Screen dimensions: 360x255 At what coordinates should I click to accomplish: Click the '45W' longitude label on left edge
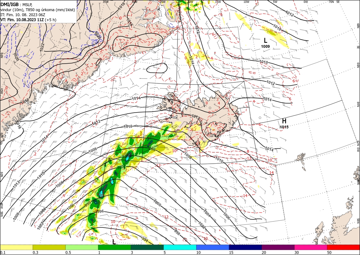(1, 91)
